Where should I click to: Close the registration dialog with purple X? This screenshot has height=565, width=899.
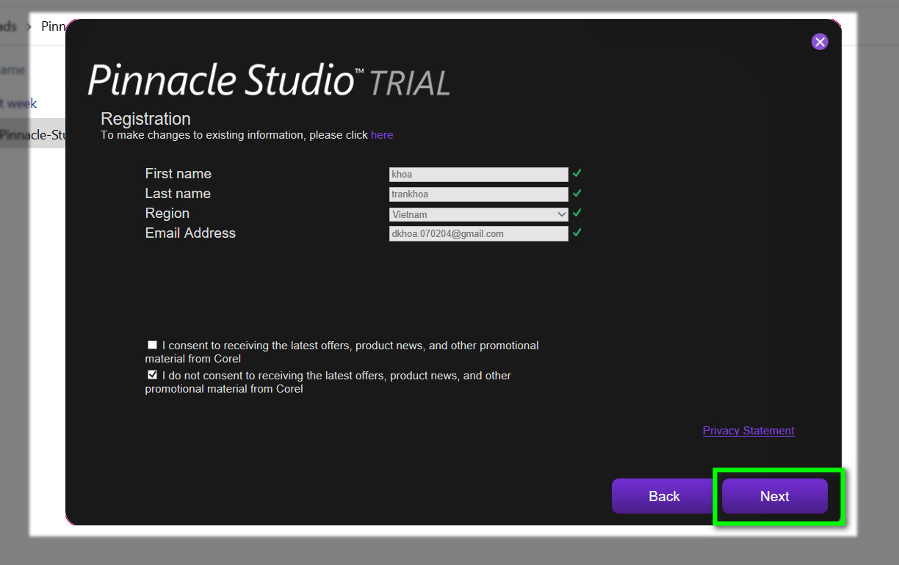click(820, 42)
